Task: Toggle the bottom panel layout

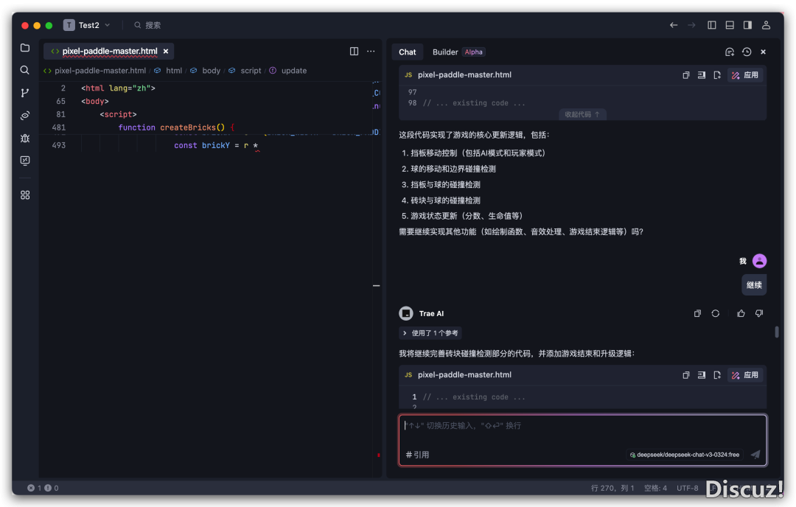Action: click(x=730, y=25)
